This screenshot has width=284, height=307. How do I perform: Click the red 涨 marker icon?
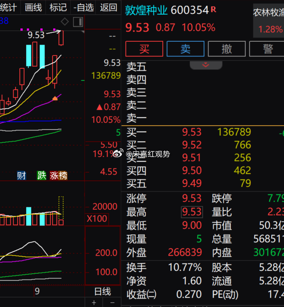[54, 176]
